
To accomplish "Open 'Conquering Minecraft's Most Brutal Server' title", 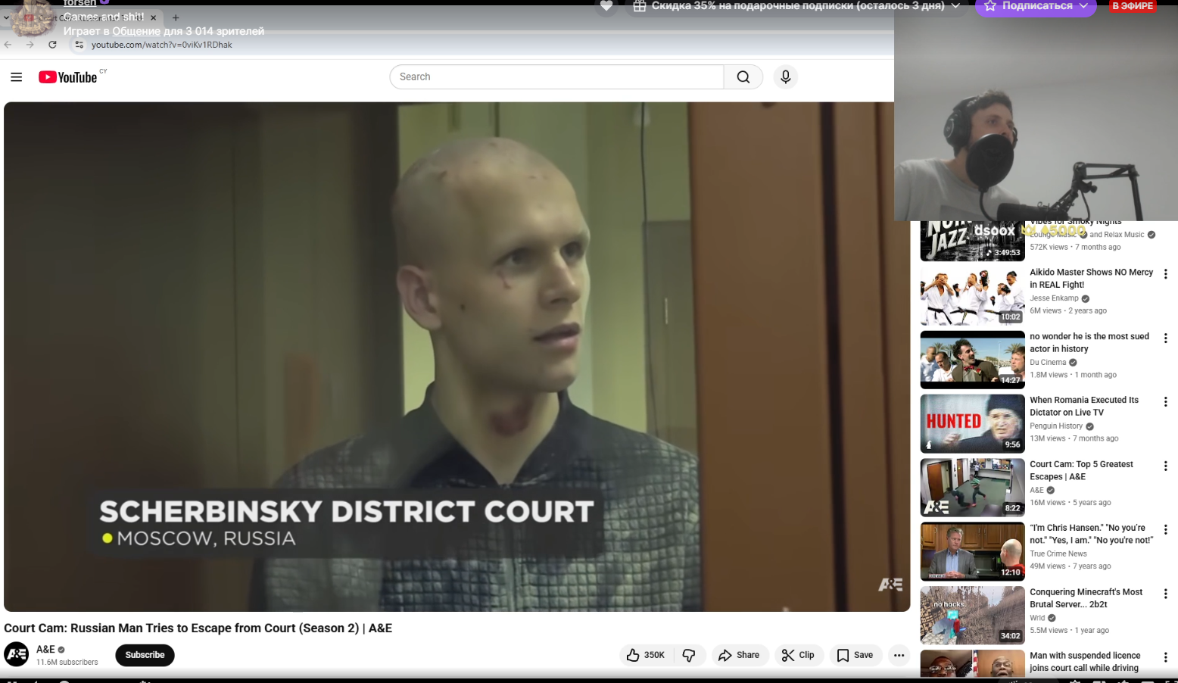I will point(1086,598).
